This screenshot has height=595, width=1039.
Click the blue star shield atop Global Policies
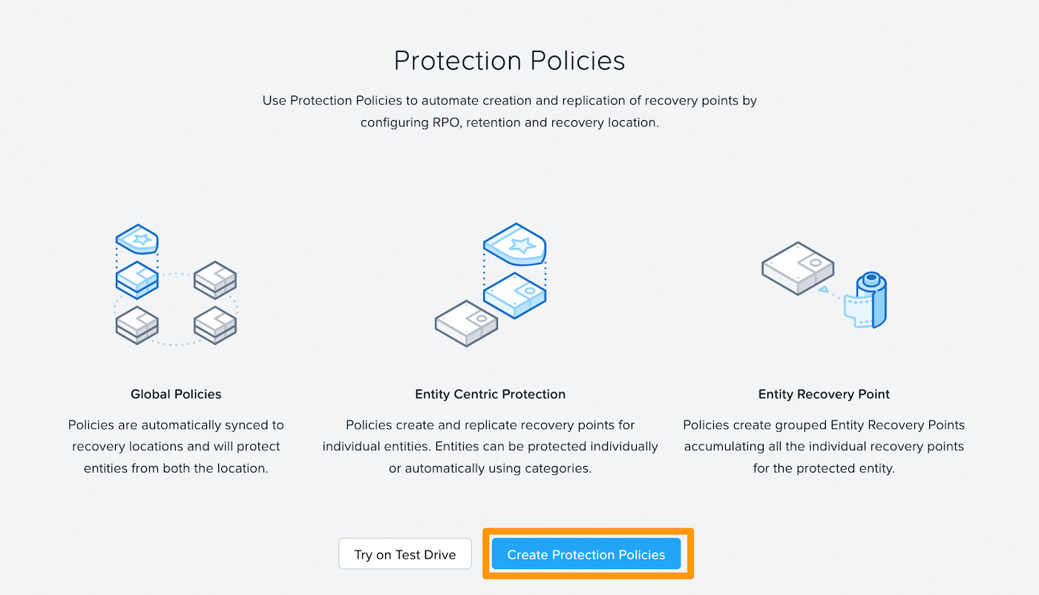click(x=137, y=240)
